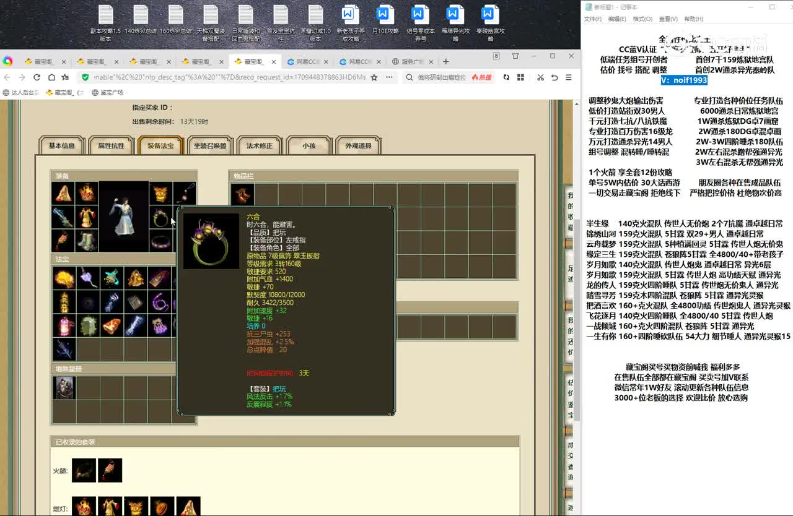Click the first golden 法宝 icon

point(64,278)
